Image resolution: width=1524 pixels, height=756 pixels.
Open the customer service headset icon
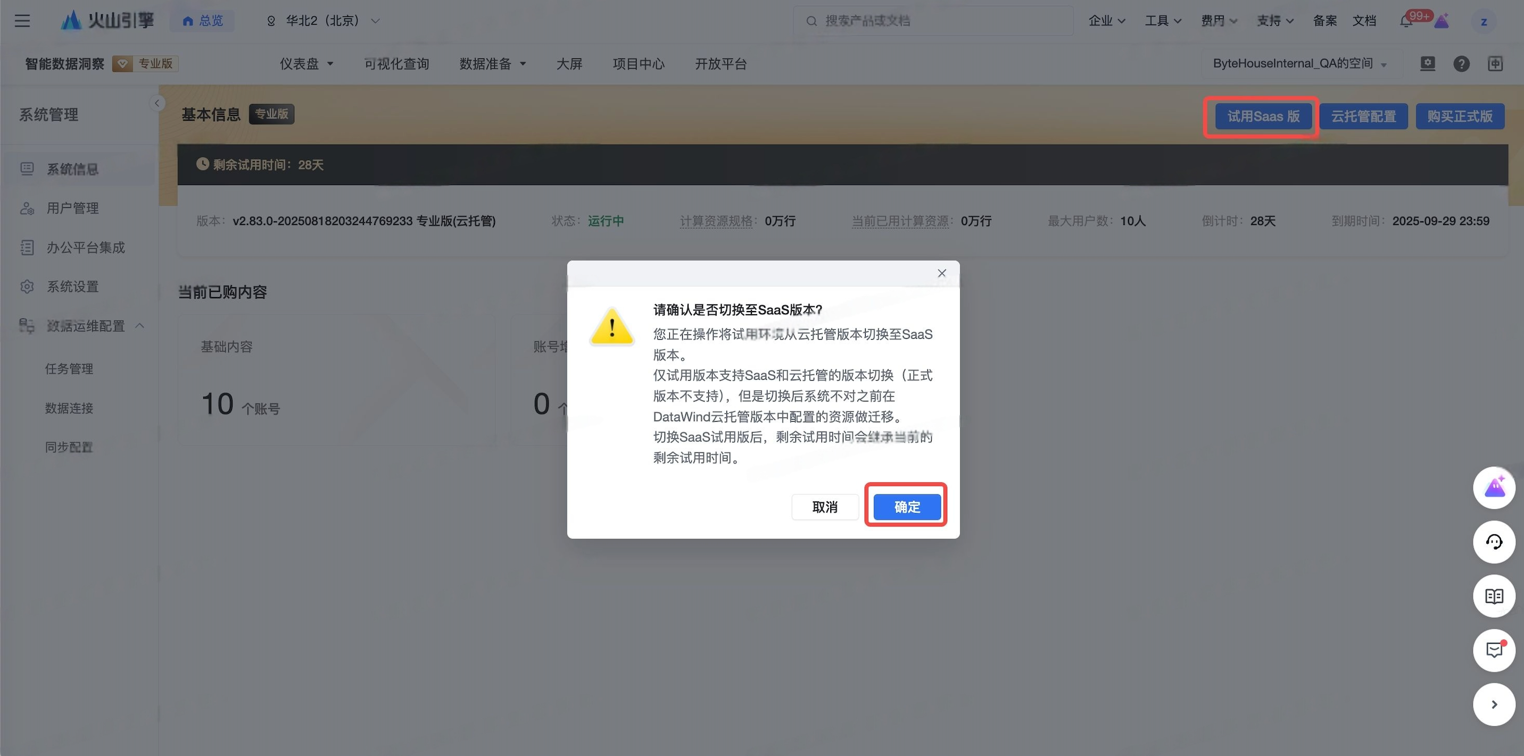[1493, 542]
